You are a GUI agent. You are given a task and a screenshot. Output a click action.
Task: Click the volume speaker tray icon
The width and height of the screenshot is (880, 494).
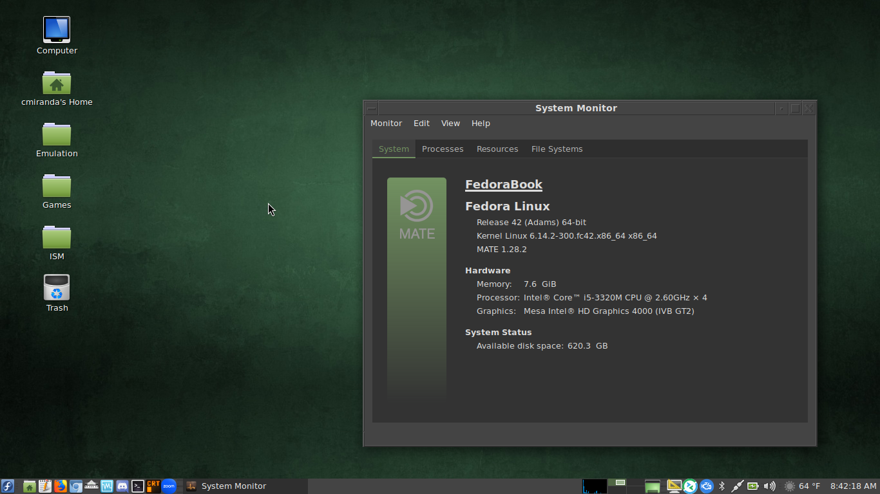[769, 486]
